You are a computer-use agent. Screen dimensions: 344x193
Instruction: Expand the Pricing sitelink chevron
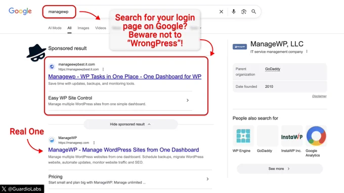tap(207, 179)
